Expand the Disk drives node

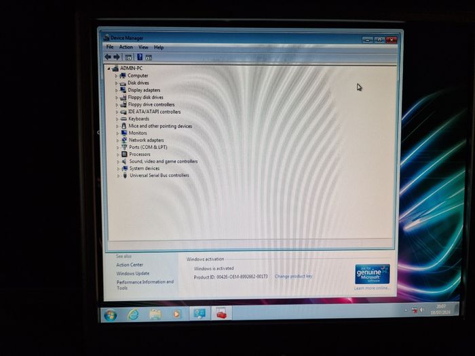click(116, 83)
